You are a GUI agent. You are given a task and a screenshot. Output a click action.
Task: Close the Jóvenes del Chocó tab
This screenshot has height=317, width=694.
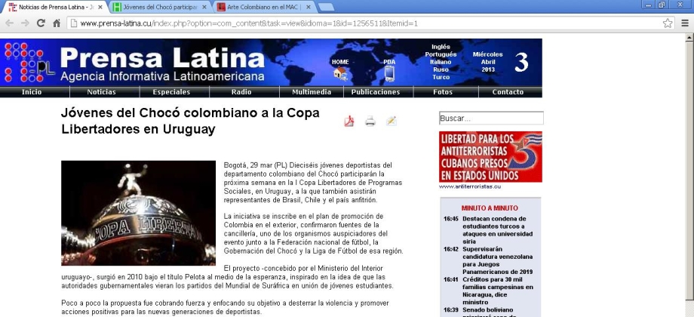click(x=204, y=7)
